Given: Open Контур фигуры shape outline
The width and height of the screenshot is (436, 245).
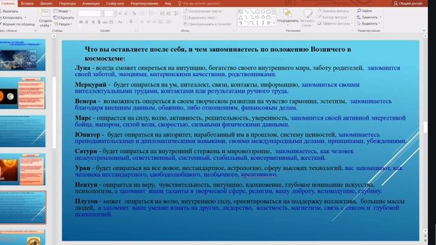Looking at the screenshot, I should point(333,17).
